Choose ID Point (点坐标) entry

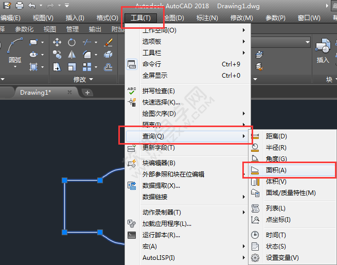pos(293,220)
